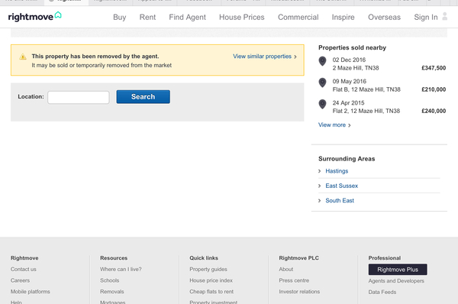The width and height of the screenshot is (458, 304).
Task: Click the arrow after View similar properties
Action: coord(295,57)
